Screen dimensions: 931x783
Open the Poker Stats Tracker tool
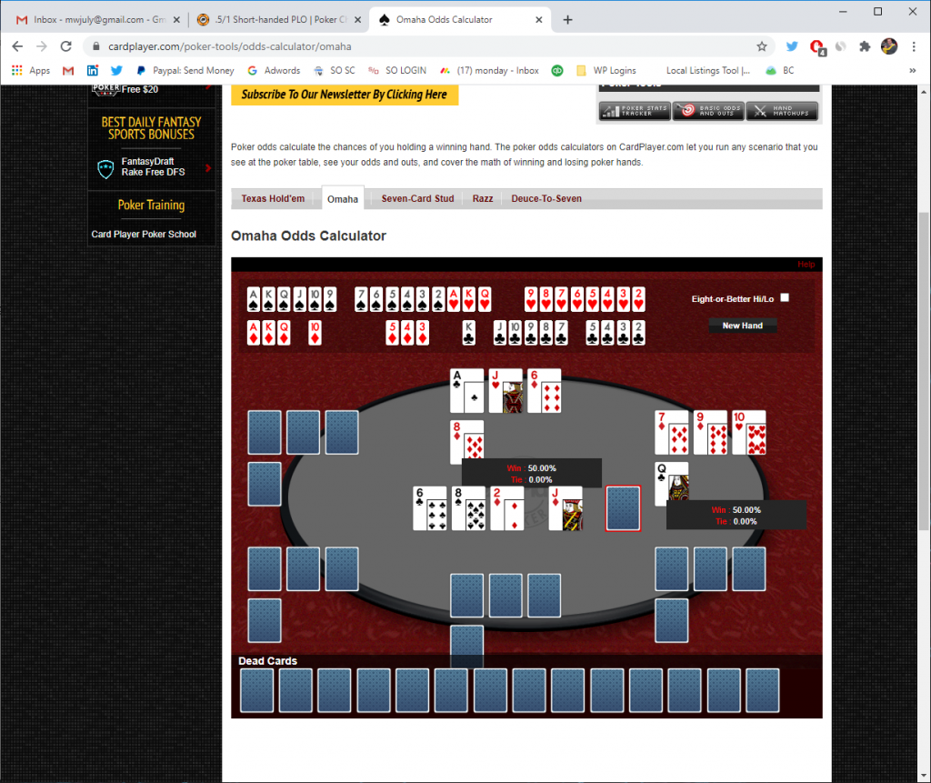(635, 111)
